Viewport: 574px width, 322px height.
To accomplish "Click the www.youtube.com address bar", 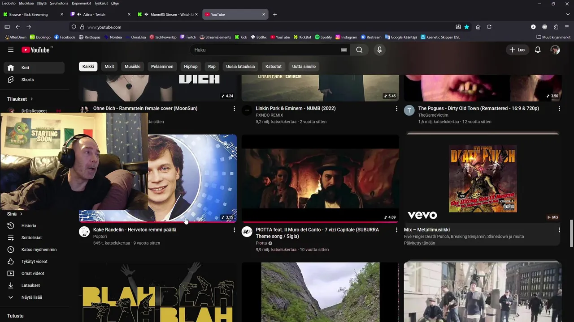I will (x=269, y=27).
